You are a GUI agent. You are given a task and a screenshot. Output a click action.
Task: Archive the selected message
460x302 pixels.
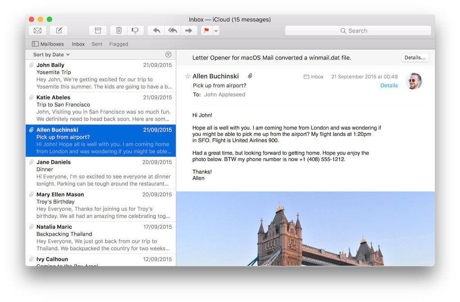click(x=98, y=31)
